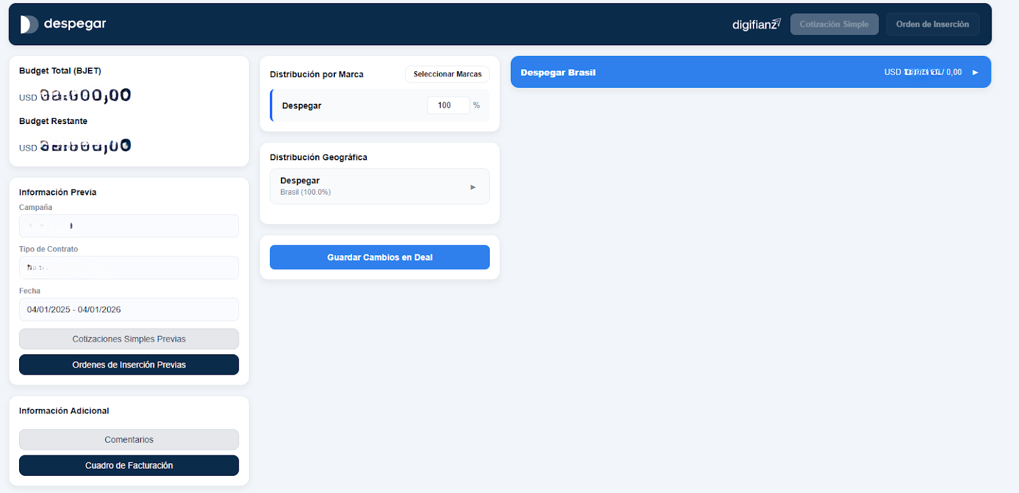This screenshot has width=1019, height=493.
Task: Click the USD amount in Despegar Brasil bar
Action: (x=923, y=73)
